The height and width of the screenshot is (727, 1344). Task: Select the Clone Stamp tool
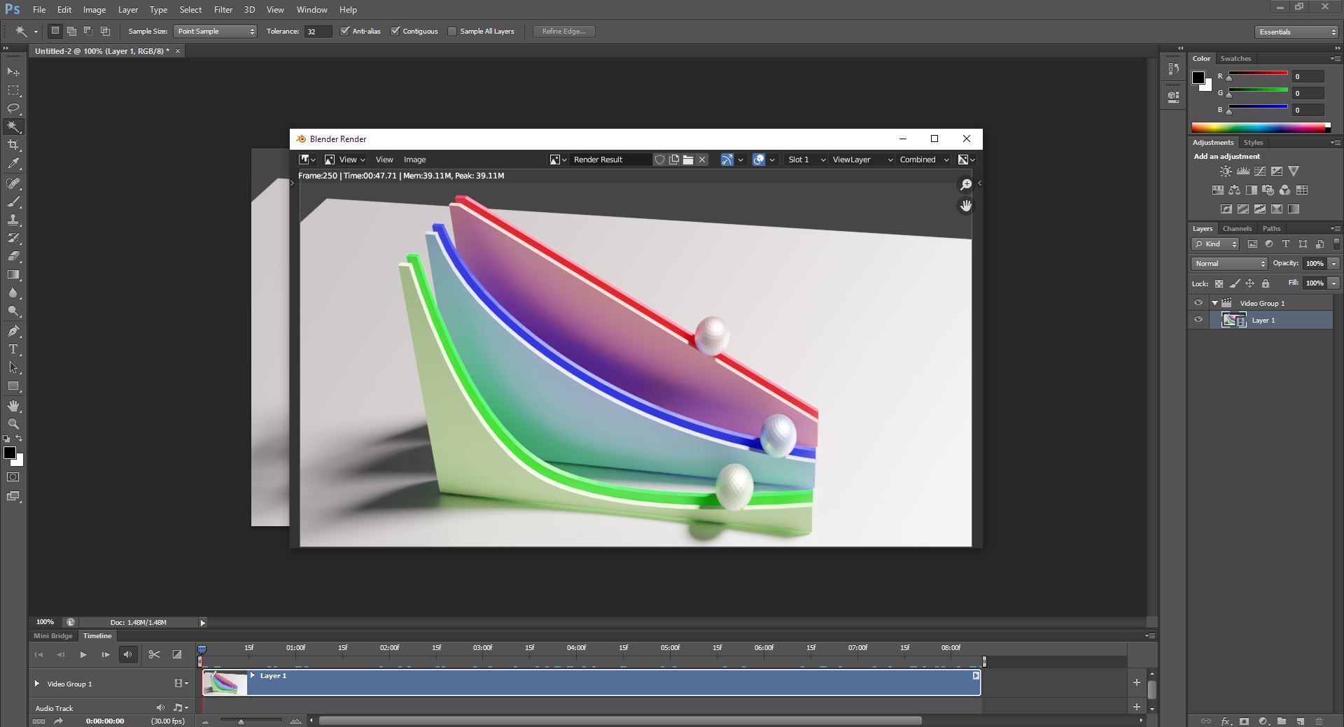point(13,220)
